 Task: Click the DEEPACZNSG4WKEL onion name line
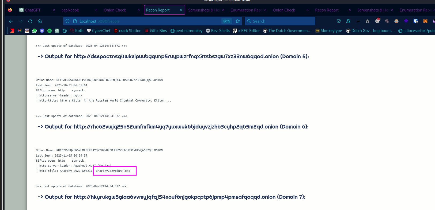(99, 80)
